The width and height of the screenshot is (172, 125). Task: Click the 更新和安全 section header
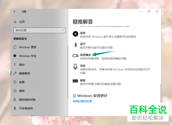[x=20, y=39]
